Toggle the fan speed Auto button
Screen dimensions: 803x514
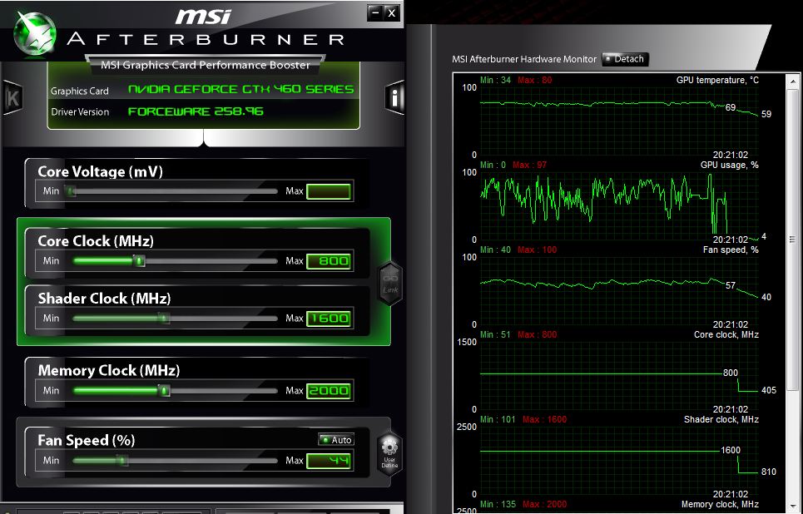coord(336,440)
